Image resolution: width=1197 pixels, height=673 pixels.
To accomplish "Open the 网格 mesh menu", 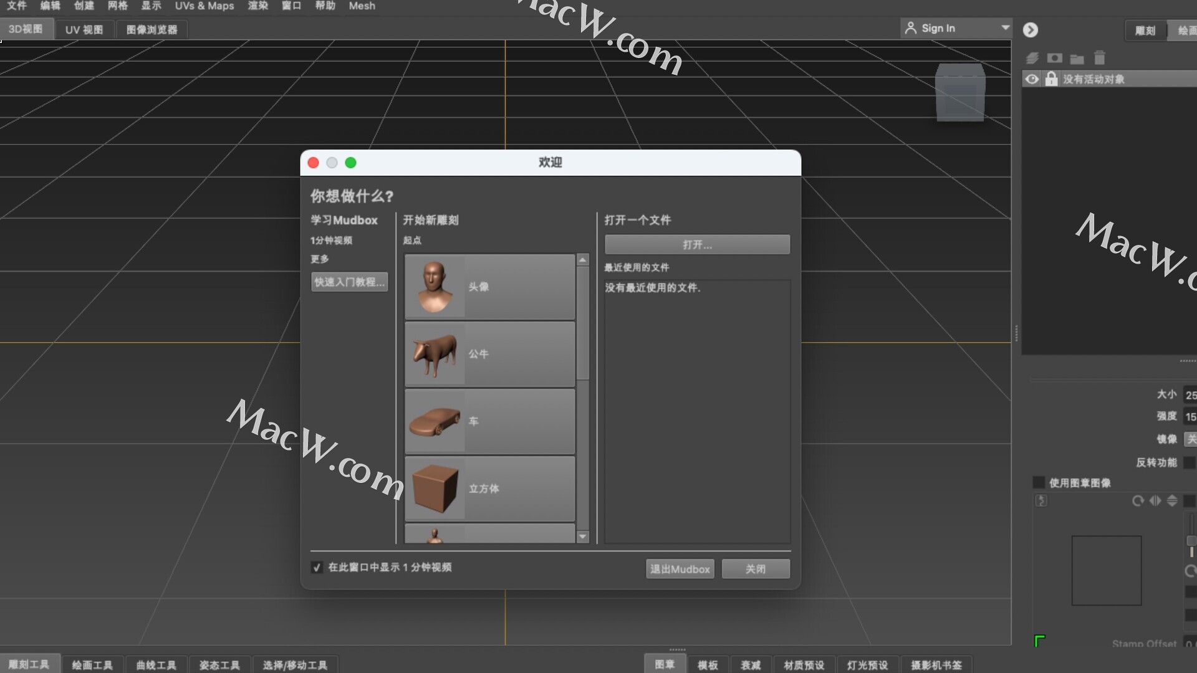I will coord(118,6).
